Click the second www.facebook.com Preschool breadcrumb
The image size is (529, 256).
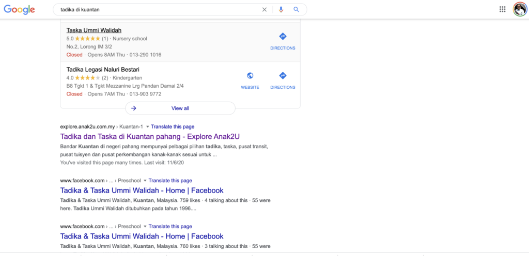pyautogui.click(x=101, y=227)
